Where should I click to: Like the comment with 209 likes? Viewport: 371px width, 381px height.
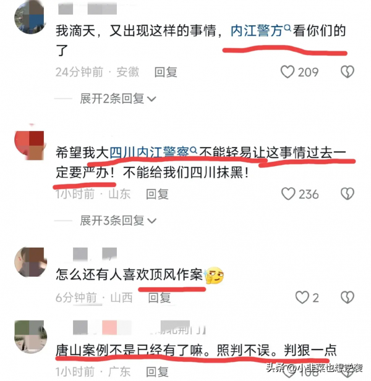288,72
